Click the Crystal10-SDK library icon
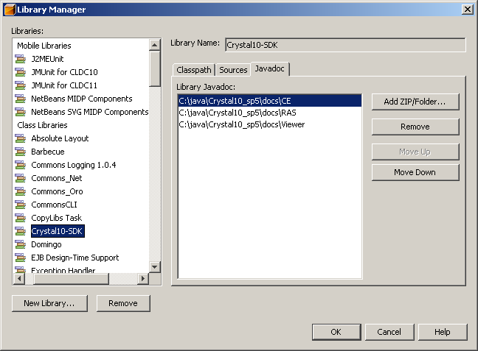This screenshot has width=478, height=351. coord(21,231)
